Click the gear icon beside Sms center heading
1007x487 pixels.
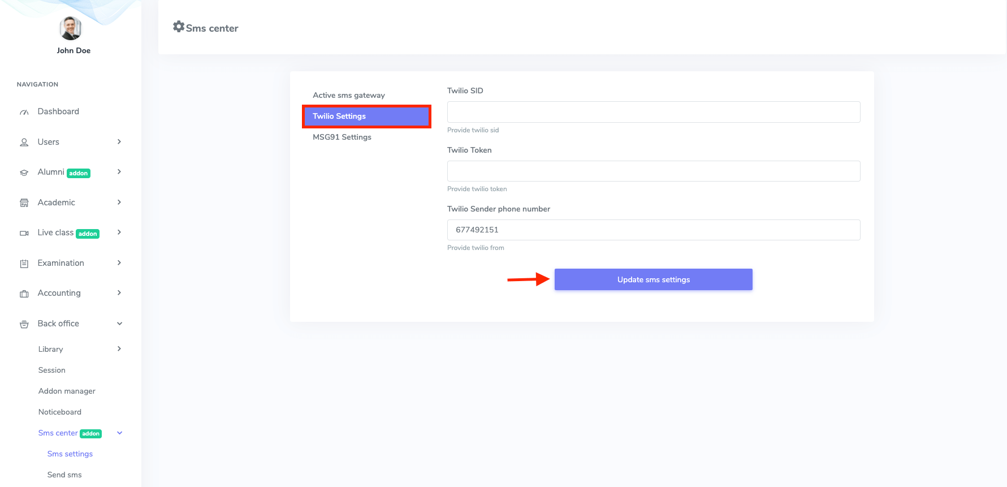(179, 26)
